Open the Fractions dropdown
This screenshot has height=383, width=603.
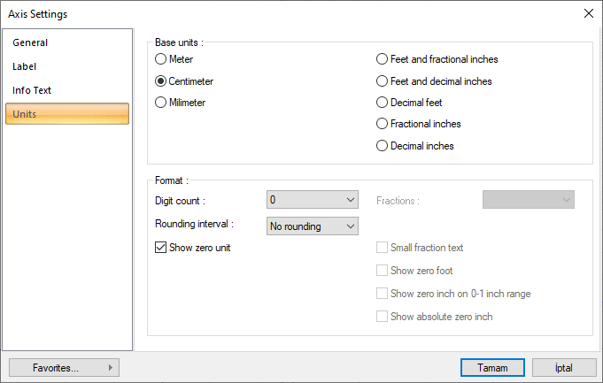529,200
